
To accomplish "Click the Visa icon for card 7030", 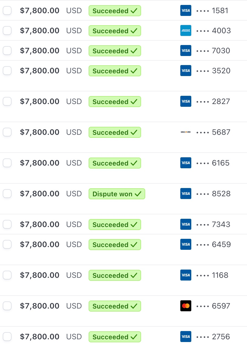I will pos(186,51).
